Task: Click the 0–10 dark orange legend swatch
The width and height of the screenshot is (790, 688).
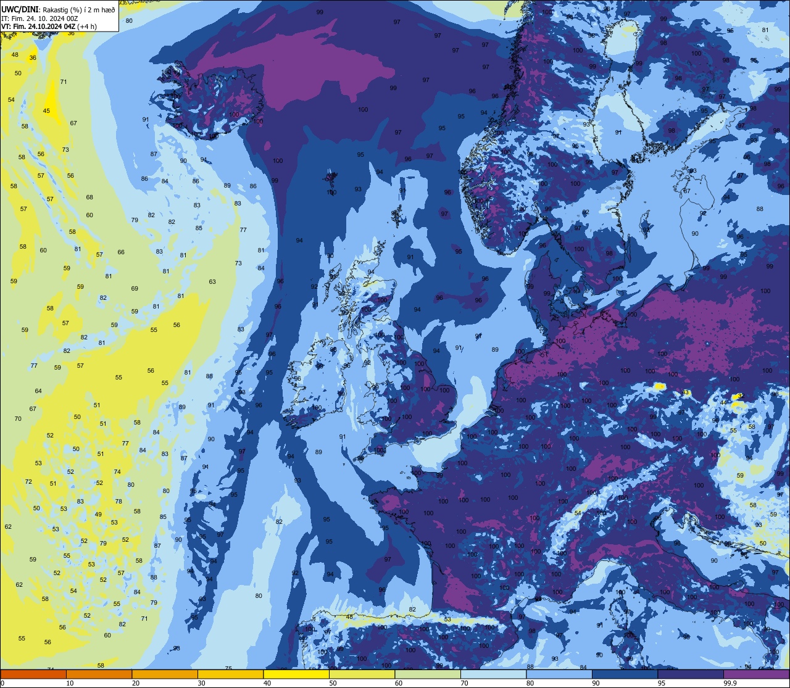Action: pyautogui.click(x=33, y=674)
